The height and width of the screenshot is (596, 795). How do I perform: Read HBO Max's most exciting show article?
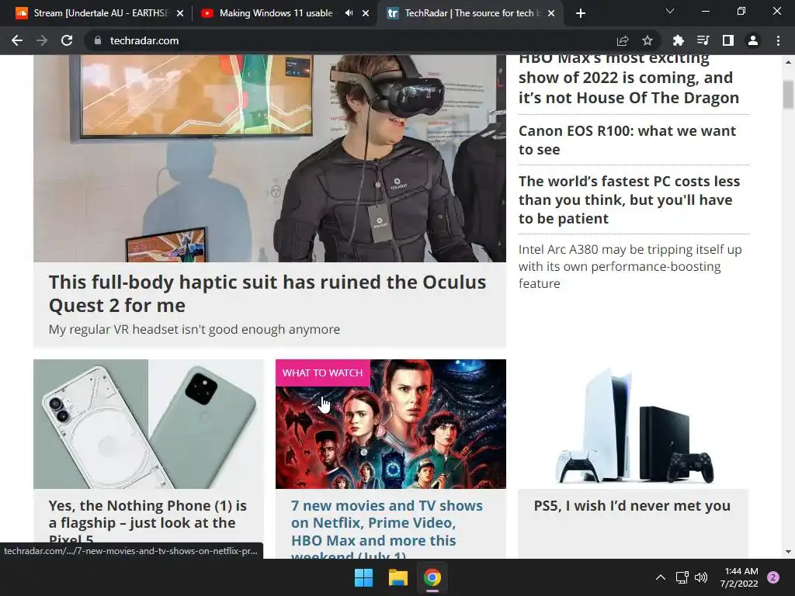(x=629, y=78)
